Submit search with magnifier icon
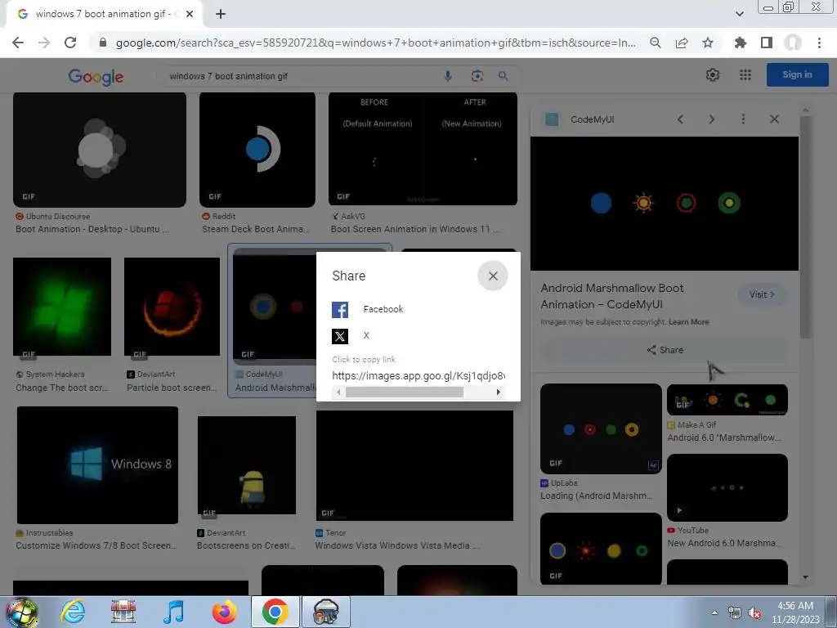This screenshot has width=837, height=628. pos(503,76)
